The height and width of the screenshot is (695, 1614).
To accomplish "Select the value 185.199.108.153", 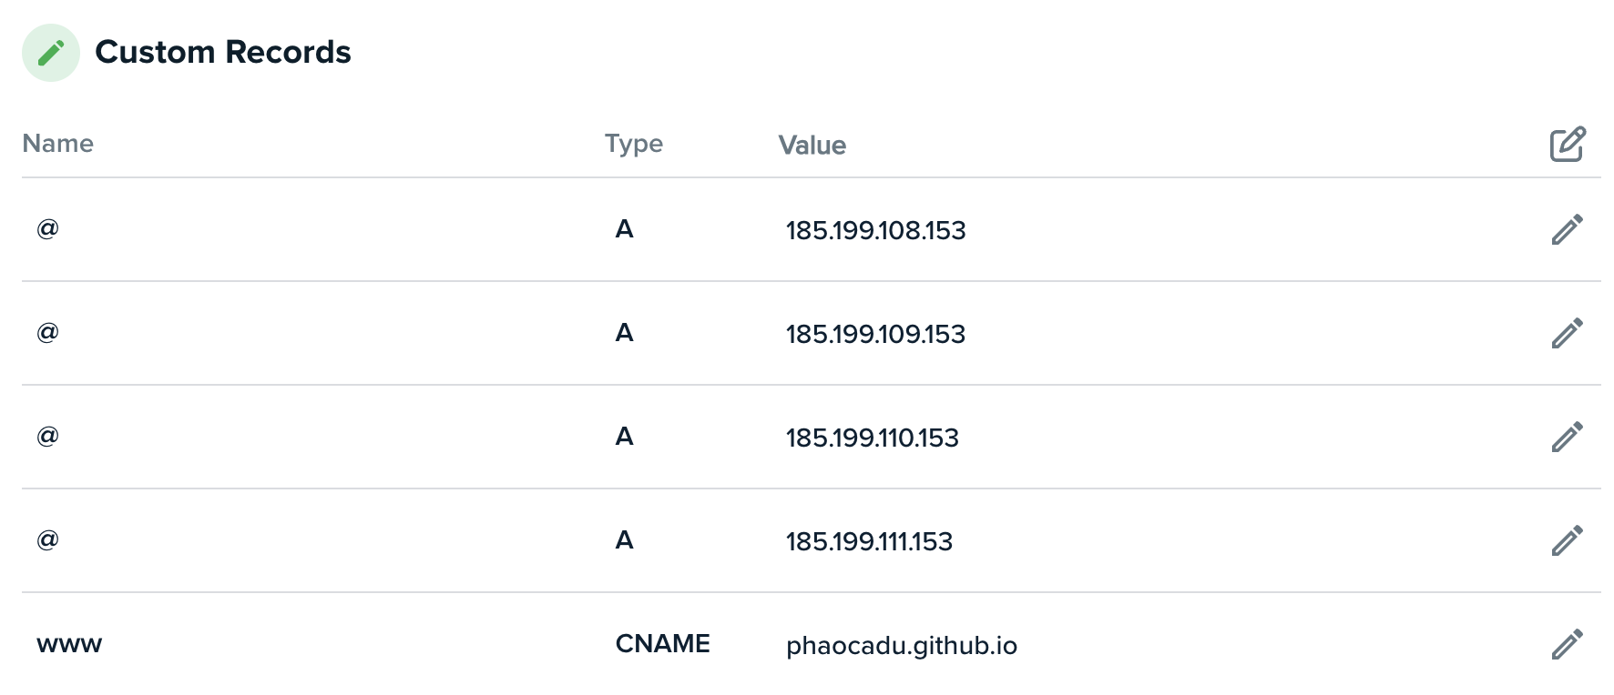I will pyautogui.click(x=876, y=230).
